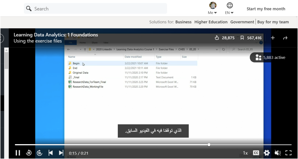Viewport: 298px width, 159px height.
Task: Click the 2020 LinkedIn breadcrumb segment
Action: [x=104, y=49]
